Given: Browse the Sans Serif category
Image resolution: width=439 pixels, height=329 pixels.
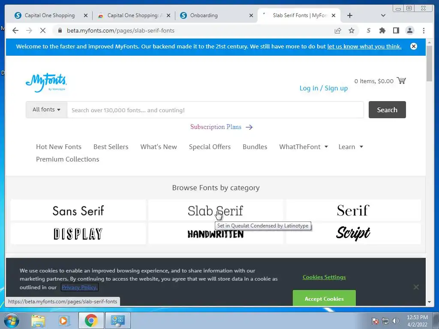Looking at the screenshot, I should point(78,210).
